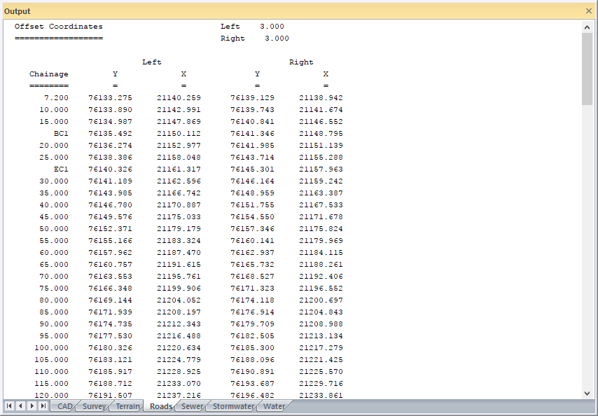The width and height of the screenshot is (598, 416).
Task: Open the Survey tab
Action: click(94, 406)
